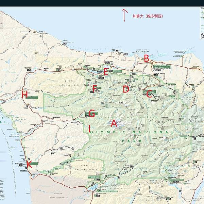Click the red G marker
204x204 pixels.
[91, 114]
